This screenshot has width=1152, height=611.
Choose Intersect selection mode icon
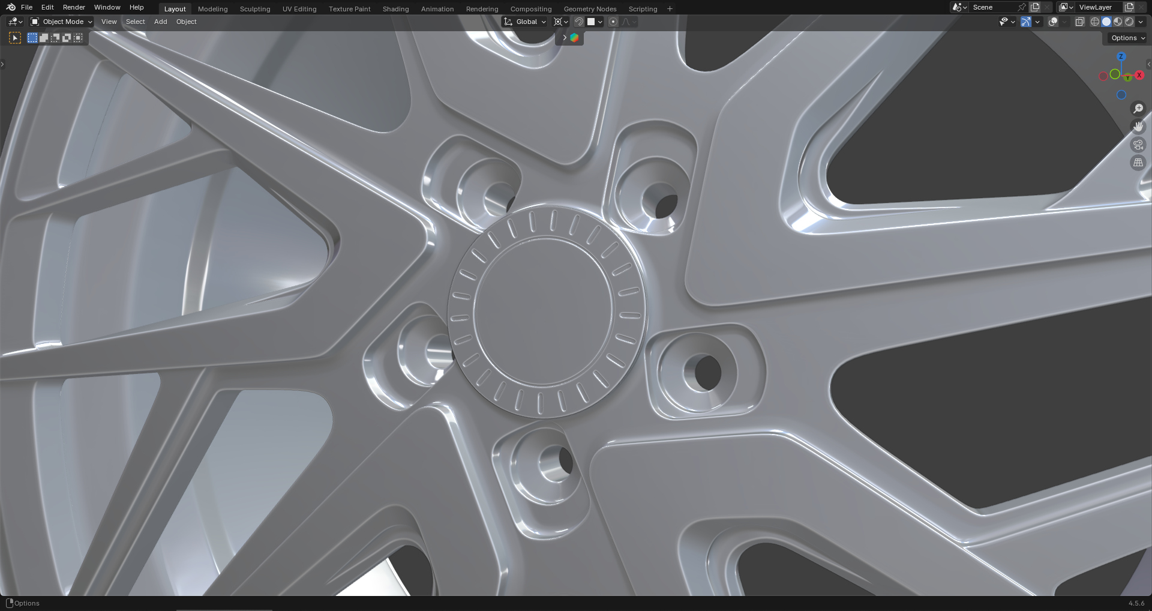point(78,38)
